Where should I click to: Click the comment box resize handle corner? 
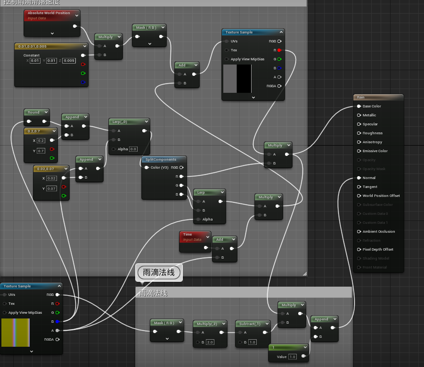tap(305, 274)
